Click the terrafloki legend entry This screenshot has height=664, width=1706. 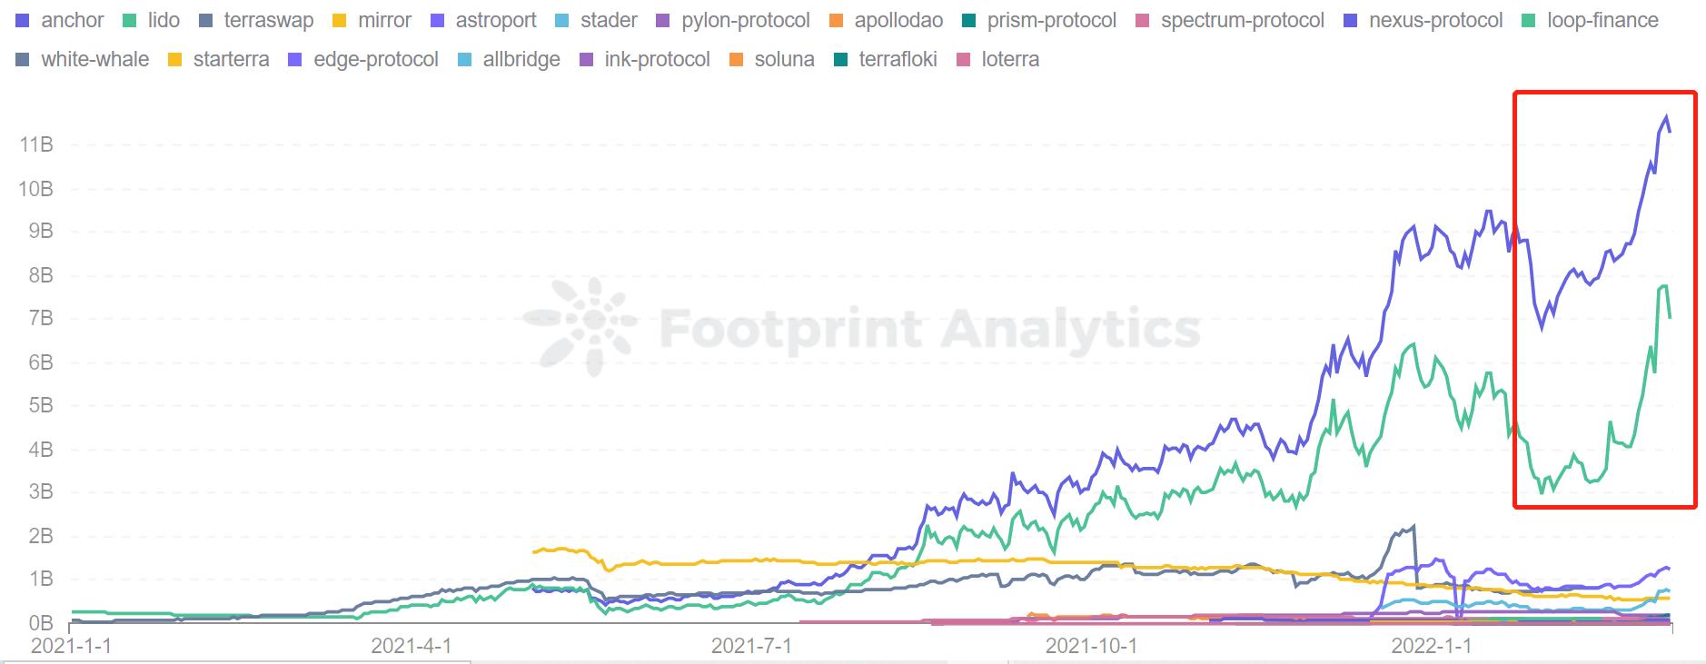point(886,60)
